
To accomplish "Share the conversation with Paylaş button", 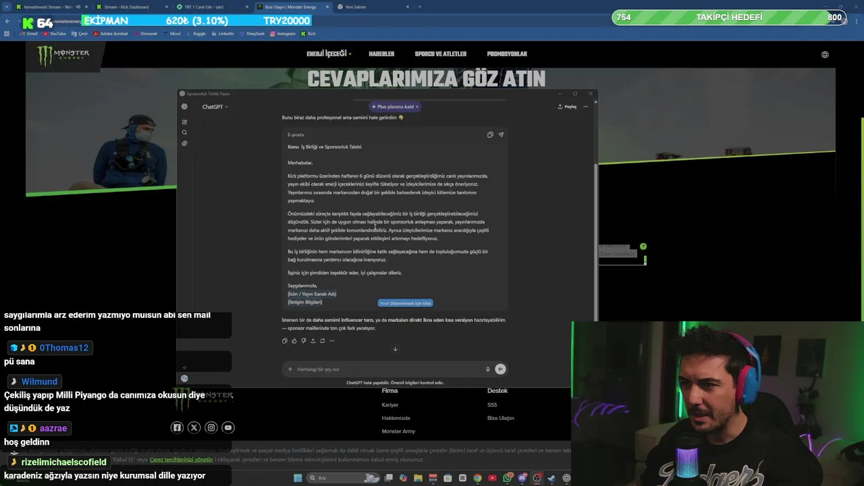I will click(567, 107).
